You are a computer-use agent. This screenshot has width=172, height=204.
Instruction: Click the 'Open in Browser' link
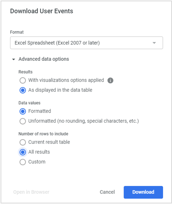pos(31,192)
